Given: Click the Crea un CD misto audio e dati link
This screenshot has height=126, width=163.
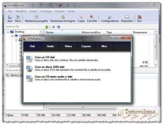Looking at the screenshot, I should pyautogui.click(x=53, y=76).
